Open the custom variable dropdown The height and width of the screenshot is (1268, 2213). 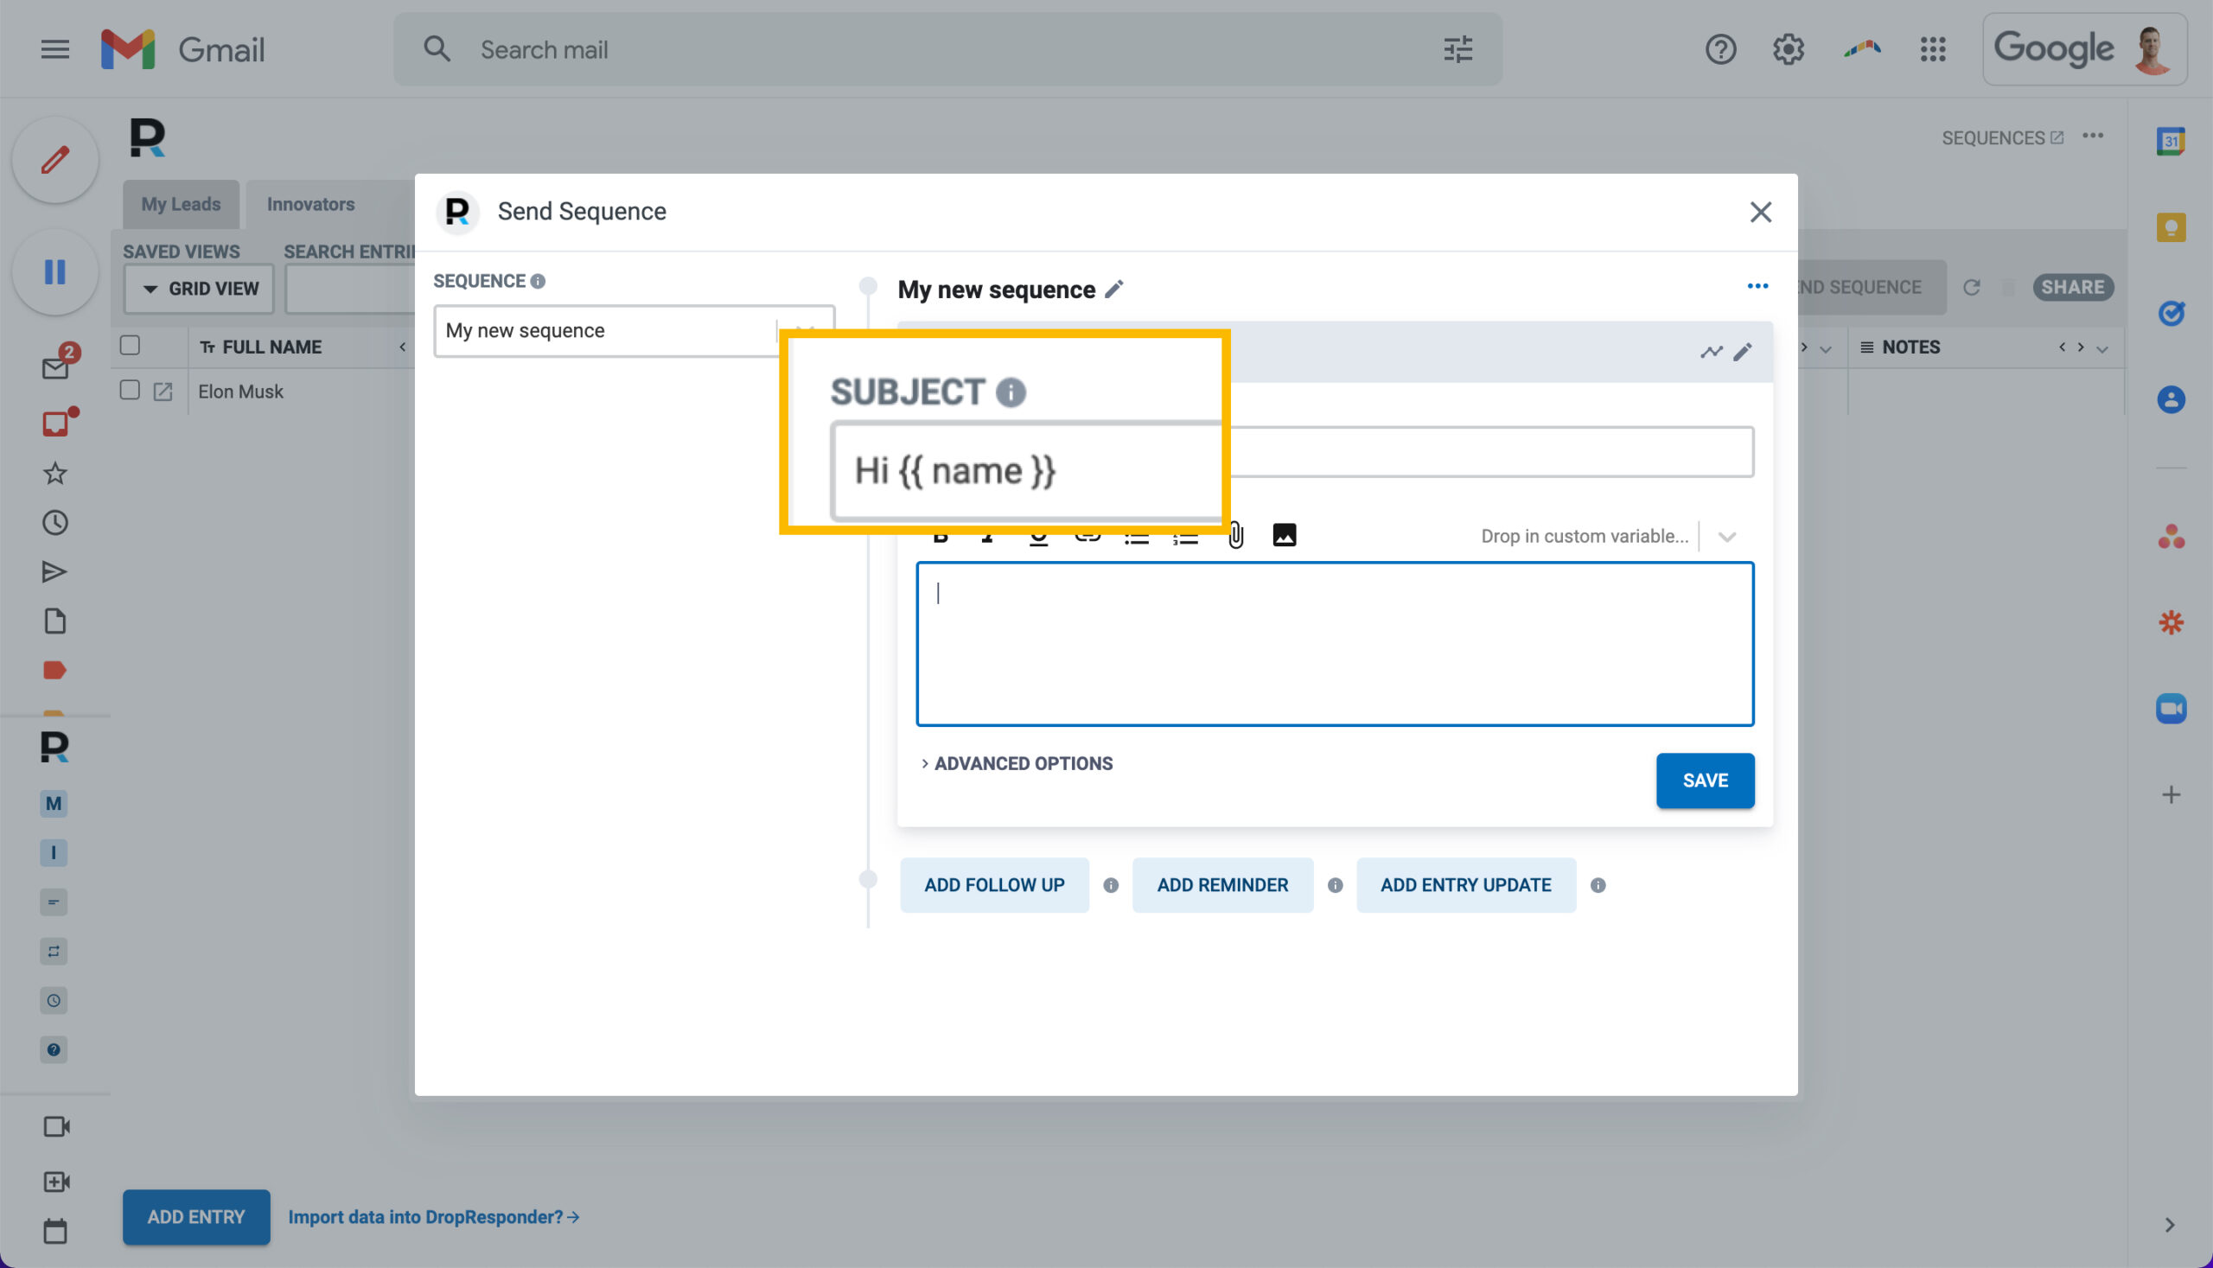click(x=1726, y=537)
